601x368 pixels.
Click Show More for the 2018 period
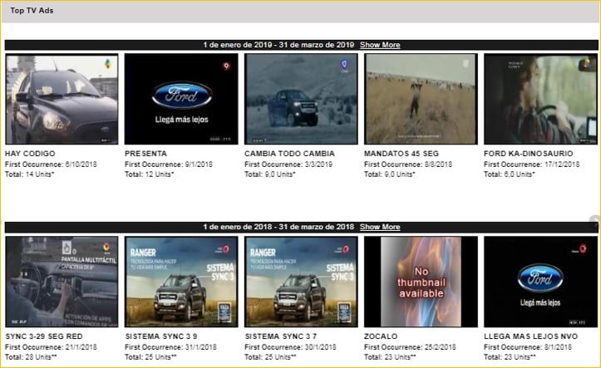(380, 227)
